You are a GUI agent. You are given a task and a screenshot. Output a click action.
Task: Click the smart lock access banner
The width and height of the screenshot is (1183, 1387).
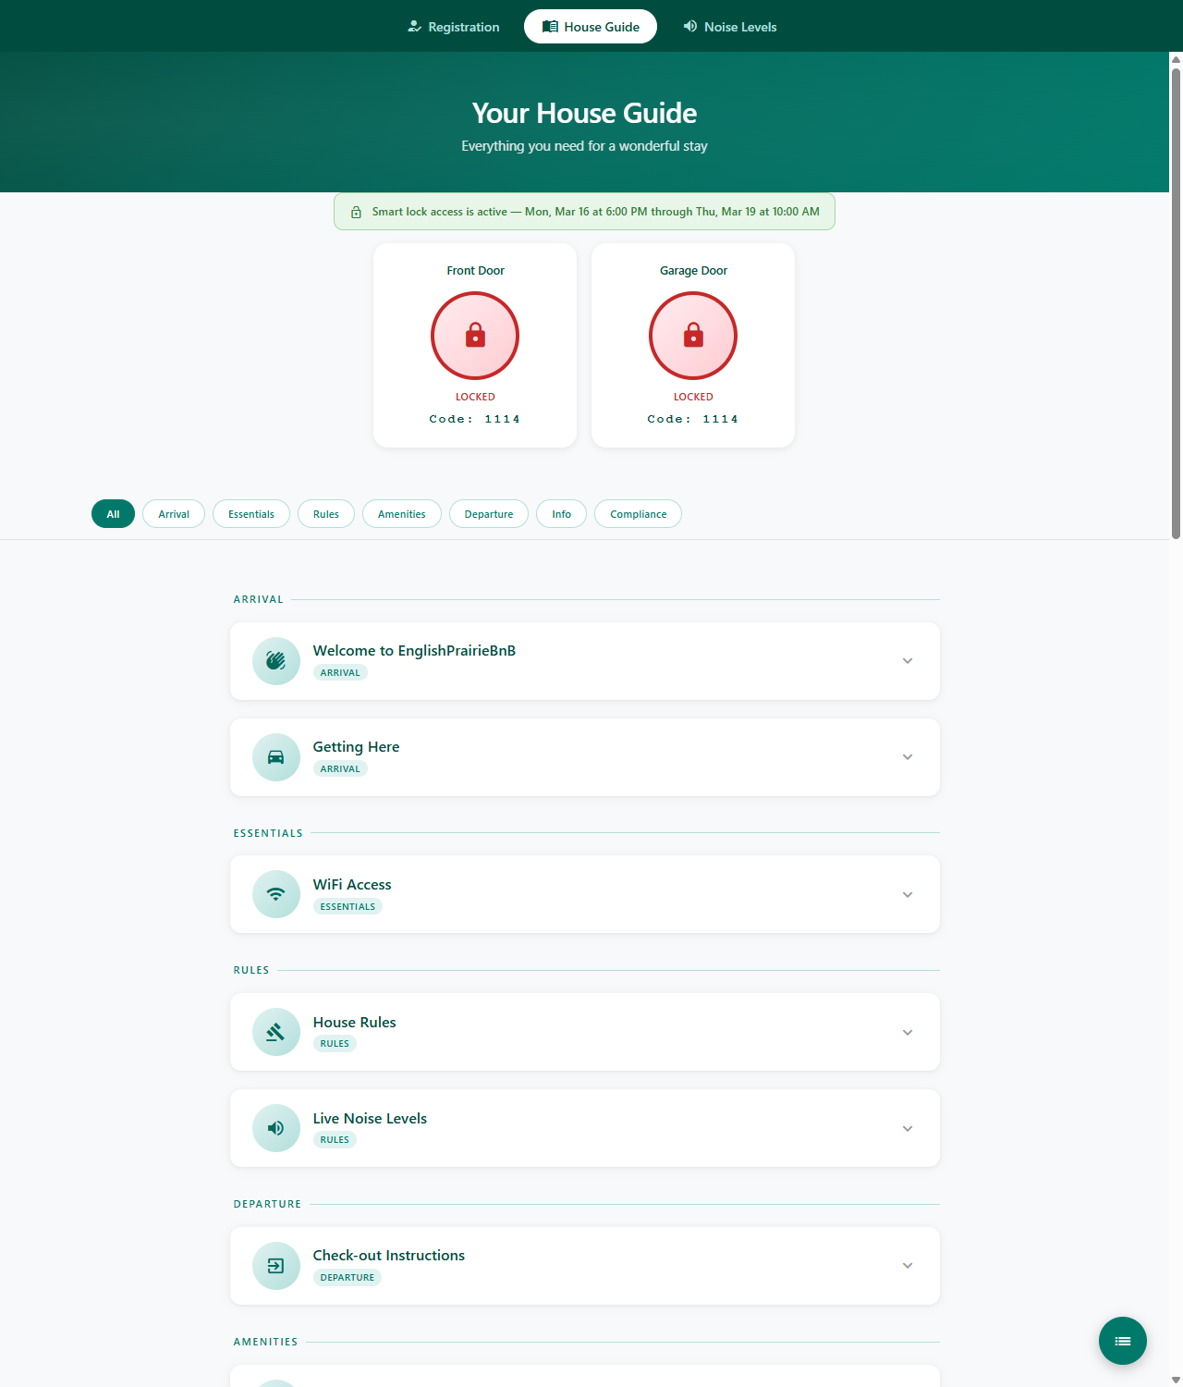[x=584, y=211]
